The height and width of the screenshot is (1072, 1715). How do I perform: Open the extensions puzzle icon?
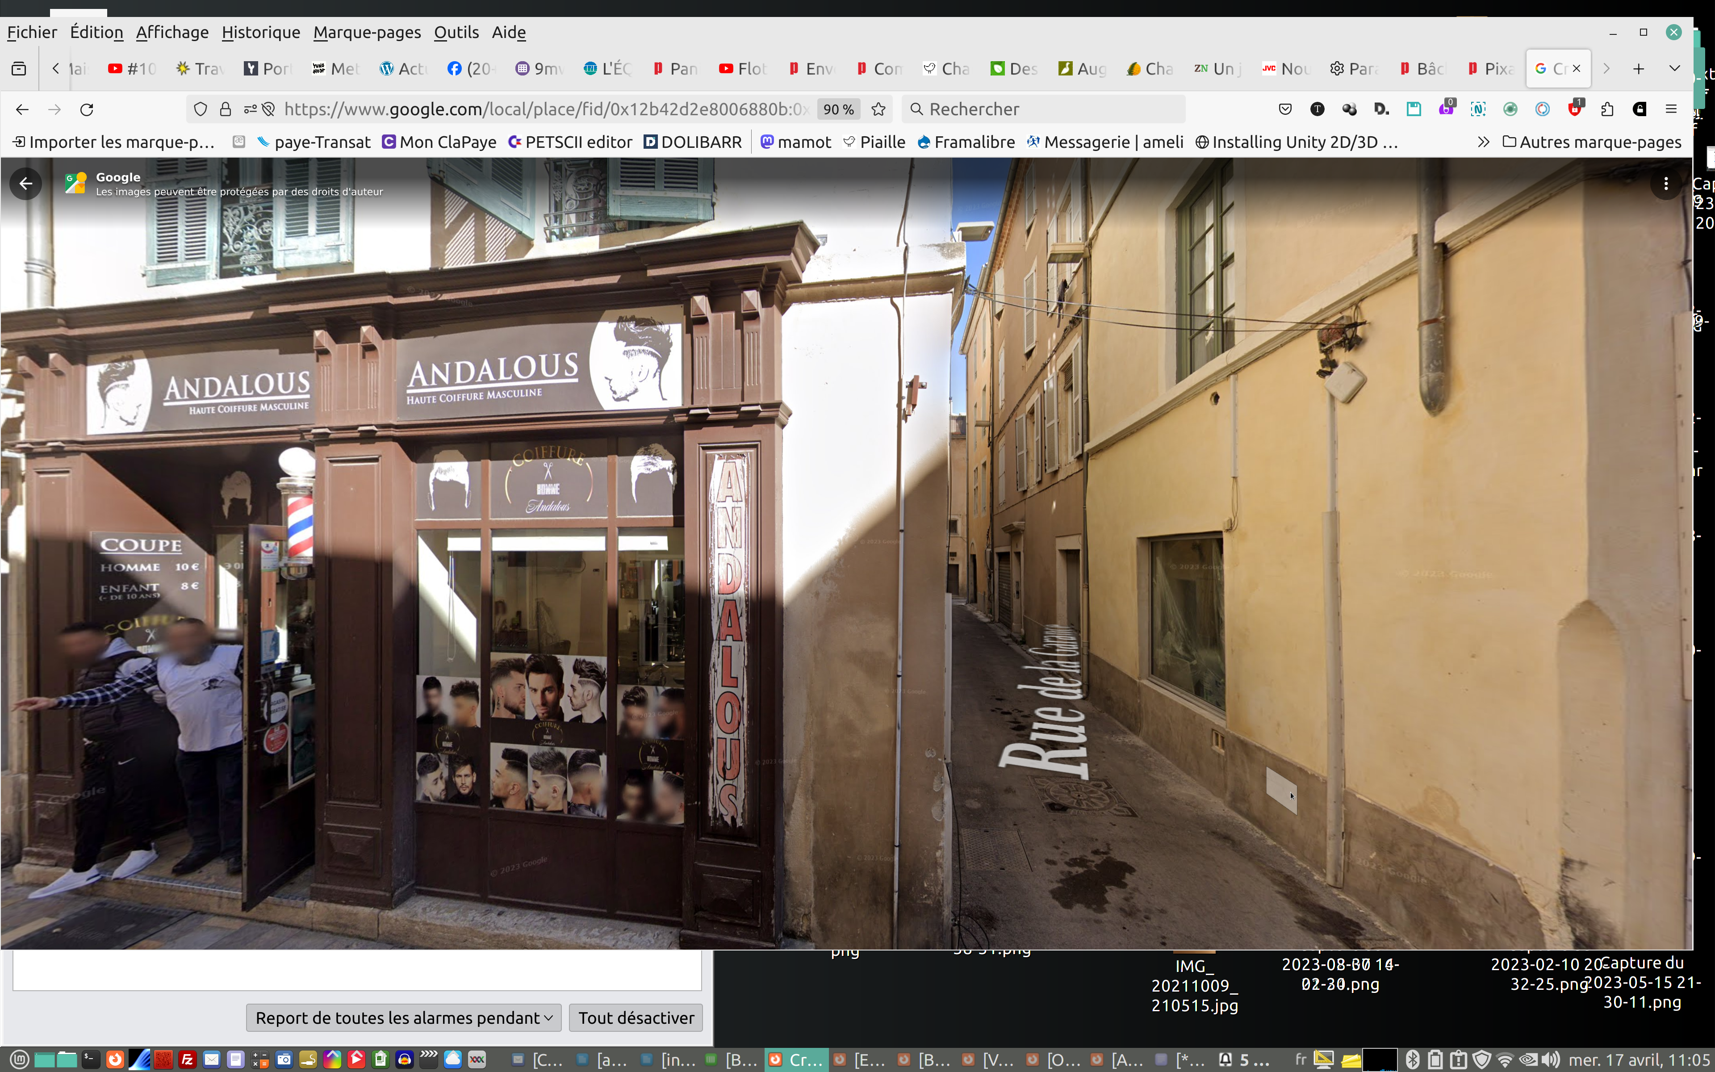pos(1606,109)
